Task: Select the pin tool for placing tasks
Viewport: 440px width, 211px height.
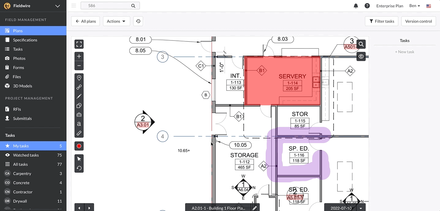Action: (79, 78)
